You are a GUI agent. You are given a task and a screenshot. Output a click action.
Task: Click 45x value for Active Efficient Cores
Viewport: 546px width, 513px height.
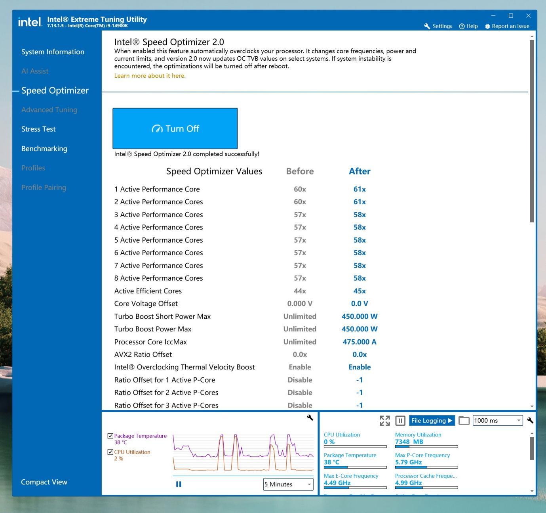coord(360,291)
